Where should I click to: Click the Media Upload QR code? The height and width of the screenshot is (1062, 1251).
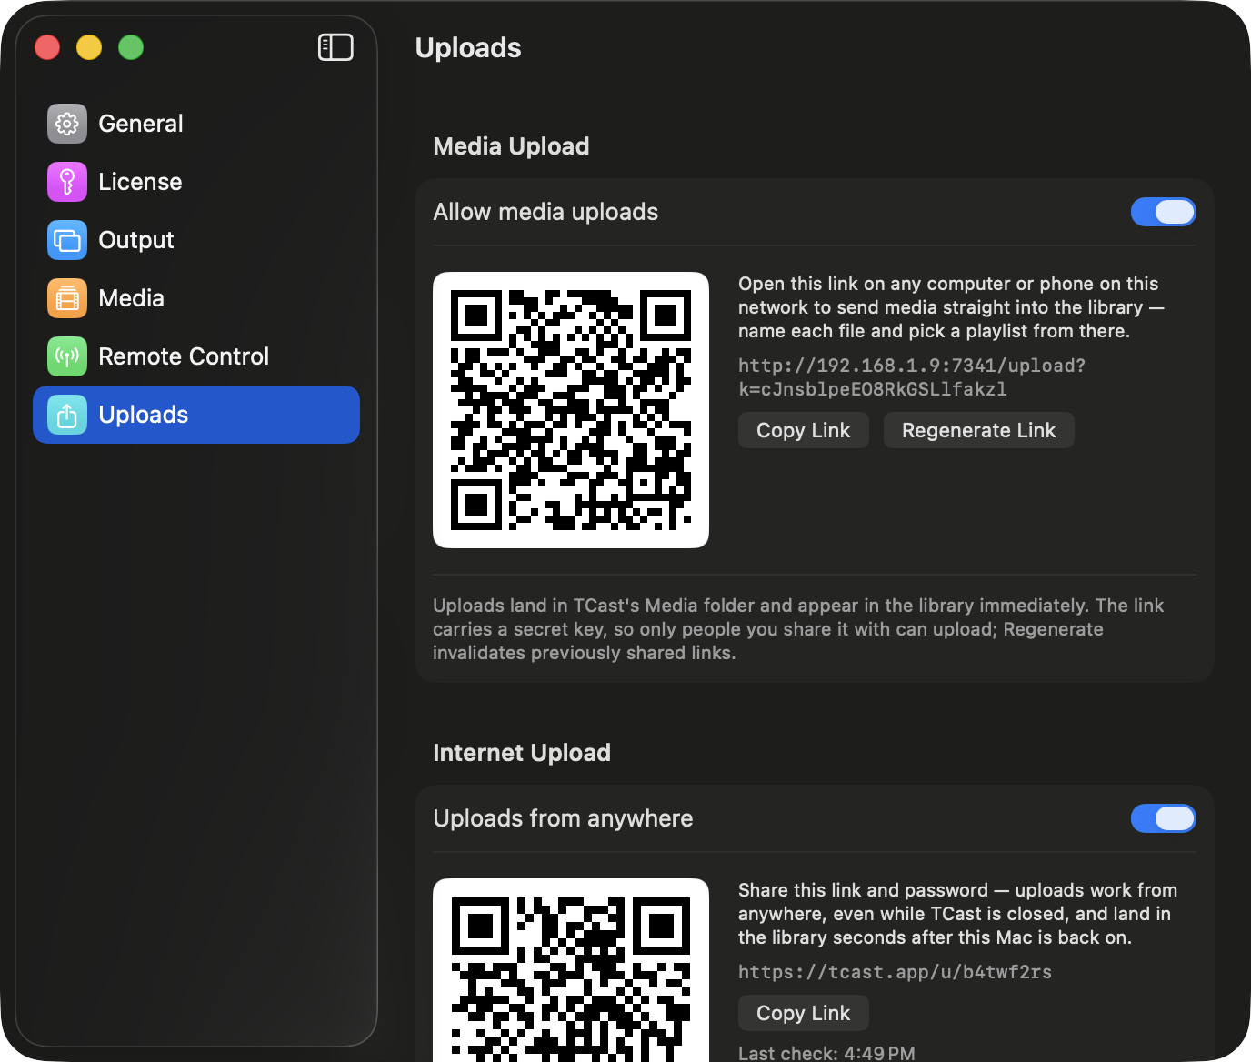pyautogui.click(x=571, y=410)
